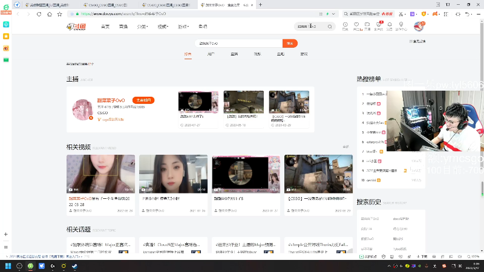Screen dimensions: 484x272
Task: Expand the 游戏 dropdown in Douyu navigation
Action: [183, 27]
